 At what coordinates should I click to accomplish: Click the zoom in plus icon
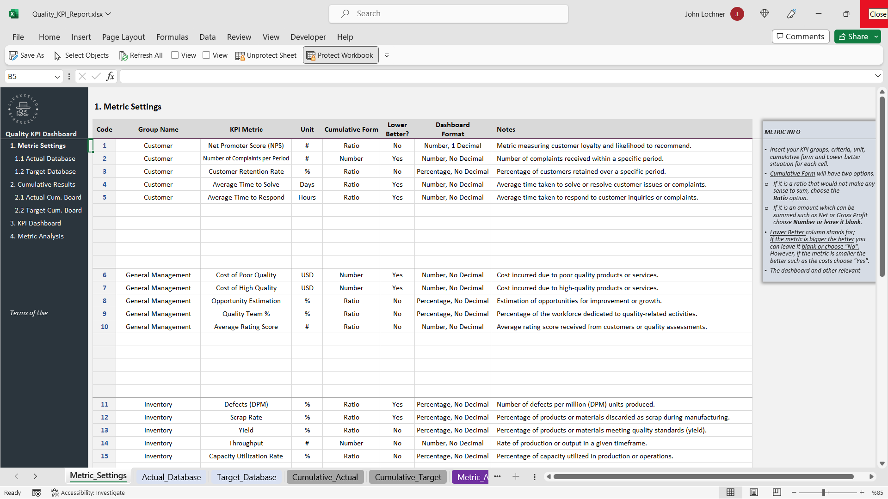pos(862,493)
